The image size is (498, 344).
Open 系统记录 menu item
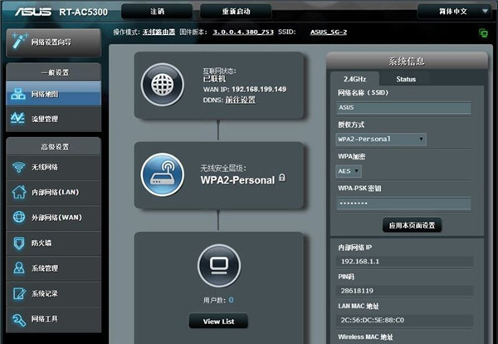coord(53,293)
